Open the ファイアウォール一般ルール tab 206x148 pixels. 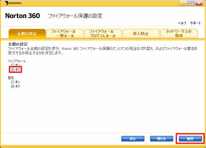(65, 34)
